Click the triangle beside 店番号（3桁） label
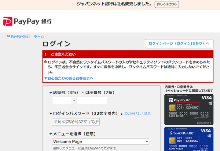Screen dimensions: 220x151 (51, 93)
